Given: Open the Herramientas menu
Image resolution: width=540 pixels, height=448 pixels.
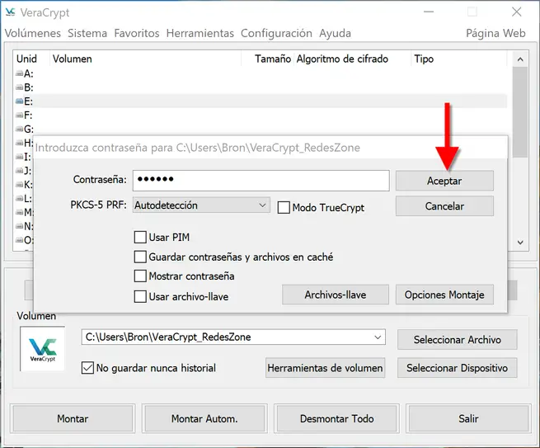Looking at the screenshot, I should [x=200, y=33].
